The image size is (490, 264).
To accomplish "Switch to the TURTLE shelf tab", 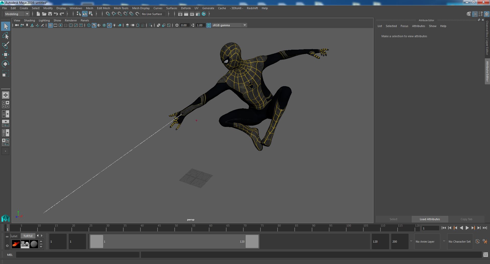I will coord(28,236).
